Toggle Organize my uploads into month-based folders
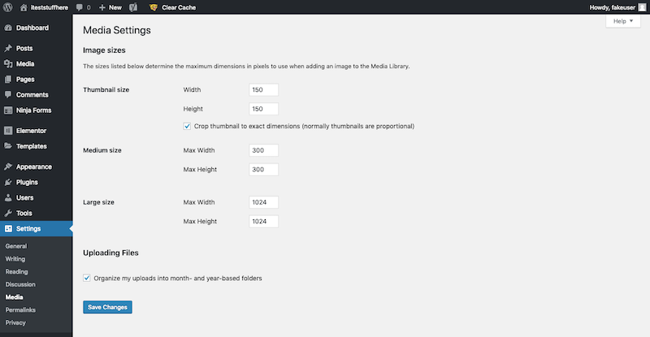650x337 pixels. [x=87, y=279]
